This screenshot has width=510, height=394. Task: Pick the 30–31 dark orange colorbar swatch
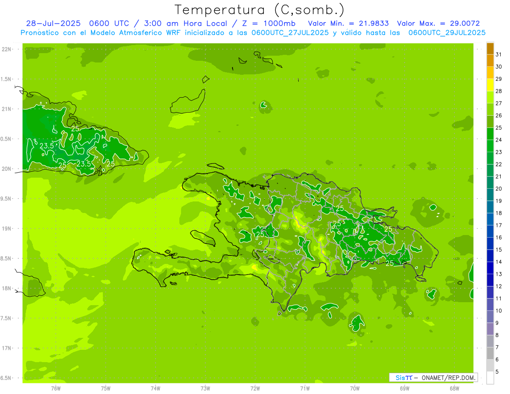(490, 61)
